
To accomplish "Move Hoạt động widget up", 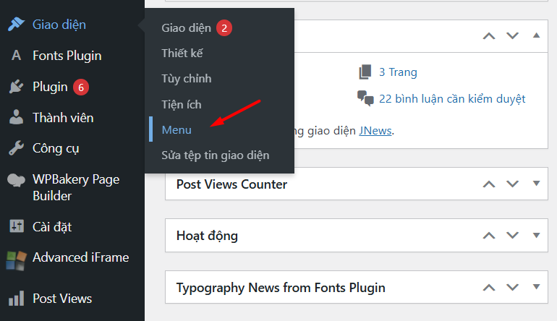I will [x=489, y=236].
